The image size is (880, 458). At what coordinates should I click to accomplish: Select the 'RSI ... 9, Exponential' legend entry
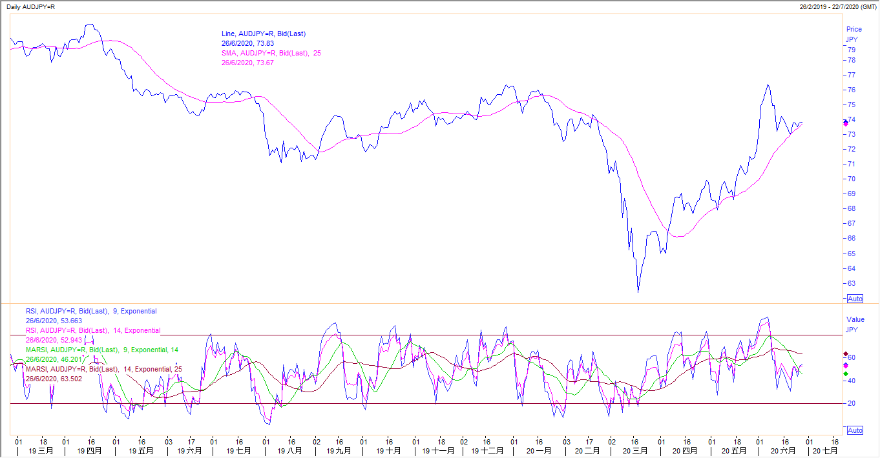[91, 311]
